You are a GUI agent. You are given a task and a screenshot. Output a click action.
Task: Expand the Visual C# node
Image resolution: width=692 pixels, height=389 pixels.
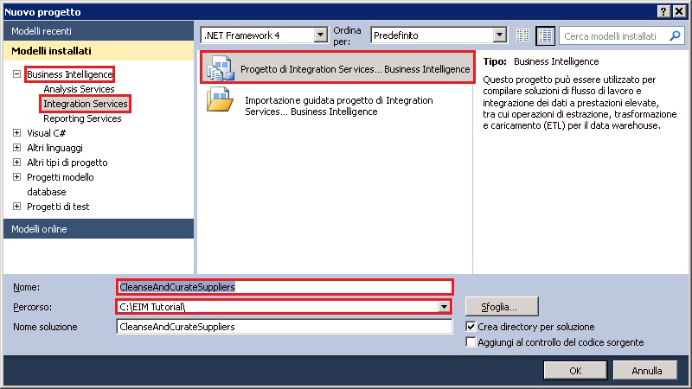tap(16, 133)
